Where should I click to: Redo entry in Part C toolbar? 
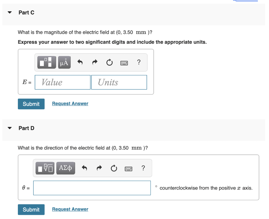pyautogui.click(x=95, y=62)
